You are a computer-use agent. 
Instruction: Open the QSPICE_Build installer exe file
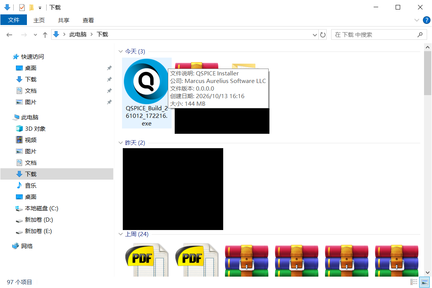click(147, 93)
